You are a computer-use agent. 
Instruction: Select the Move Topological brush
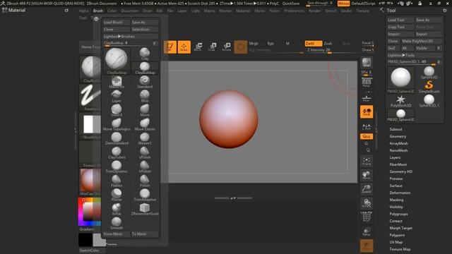(x=117, y=124)
